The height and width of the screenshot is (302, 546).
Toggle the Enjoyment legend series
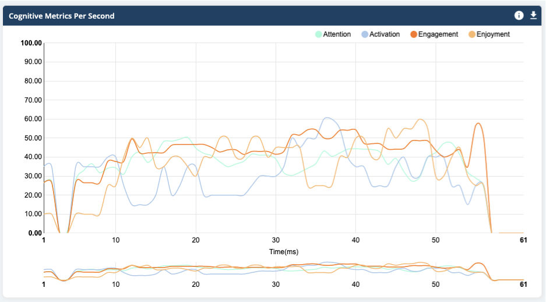(x=489, y=34)
